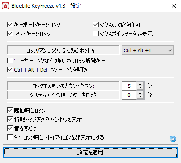This screenshot has width=181, height=163.
Task: Click the red padlock app icon in title bar
Action: [5, 6]
